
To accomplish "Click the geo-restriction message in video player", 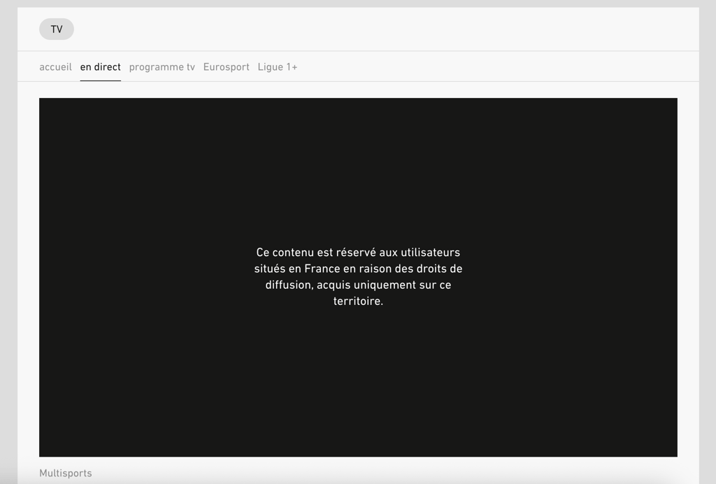I will click(x=359, y=277).
